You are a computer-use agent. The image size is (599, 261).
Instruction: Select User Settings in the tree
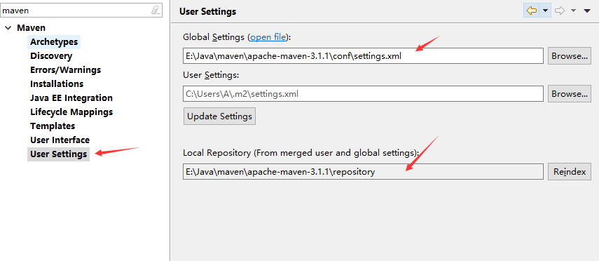(58, 154)
